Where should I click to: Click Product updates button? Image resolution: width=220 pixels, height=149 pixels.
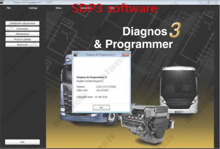(23, 39)
